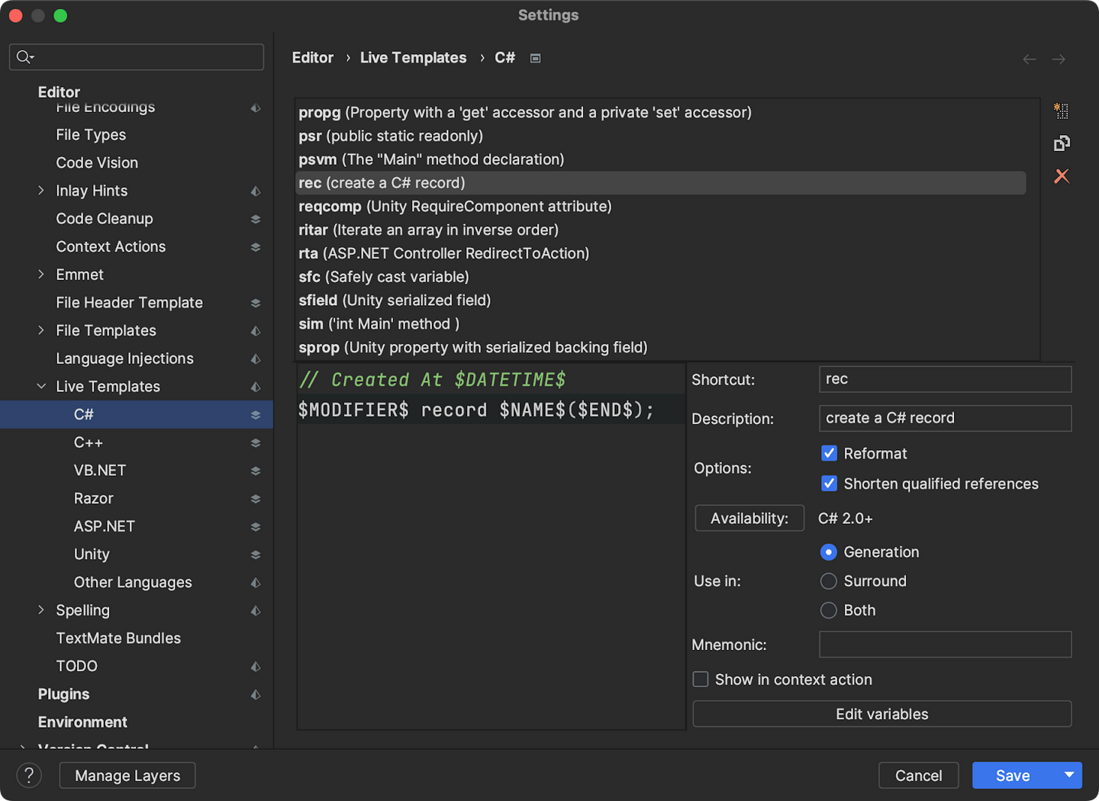Collapse the Live Templates tree node

coord(41,387)
